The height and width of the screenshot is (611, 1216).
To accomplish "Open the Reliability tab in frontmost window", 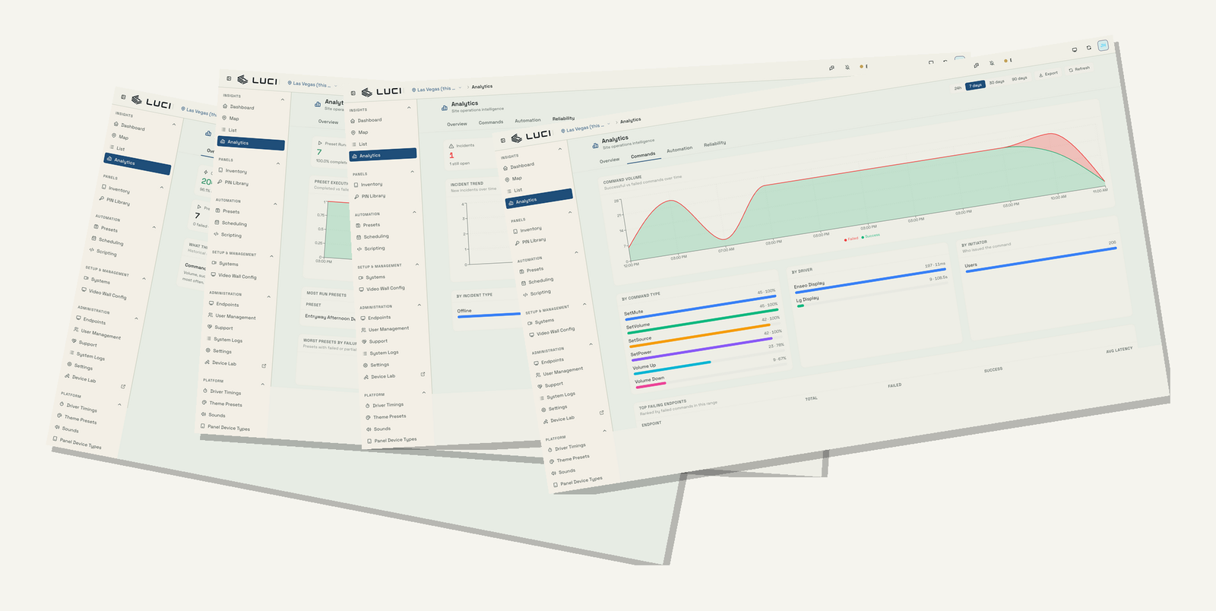I will [x=714, y=144].
